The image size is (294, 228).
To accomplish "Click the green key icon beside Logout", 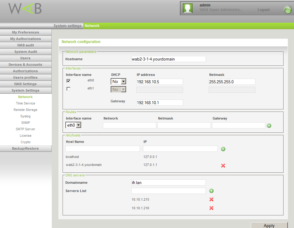I will pos(288,10).
